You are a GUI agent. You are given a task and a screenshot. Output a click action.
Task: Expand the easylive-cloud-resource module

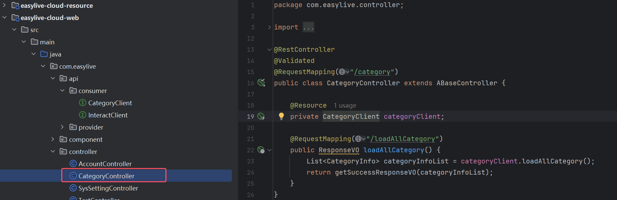click(x=4, y=5)
